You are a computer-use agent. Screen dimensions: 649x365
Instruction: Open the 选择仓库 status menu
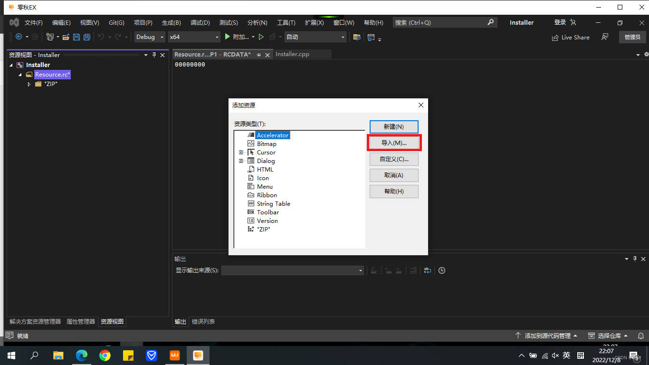tap(608, 336)
